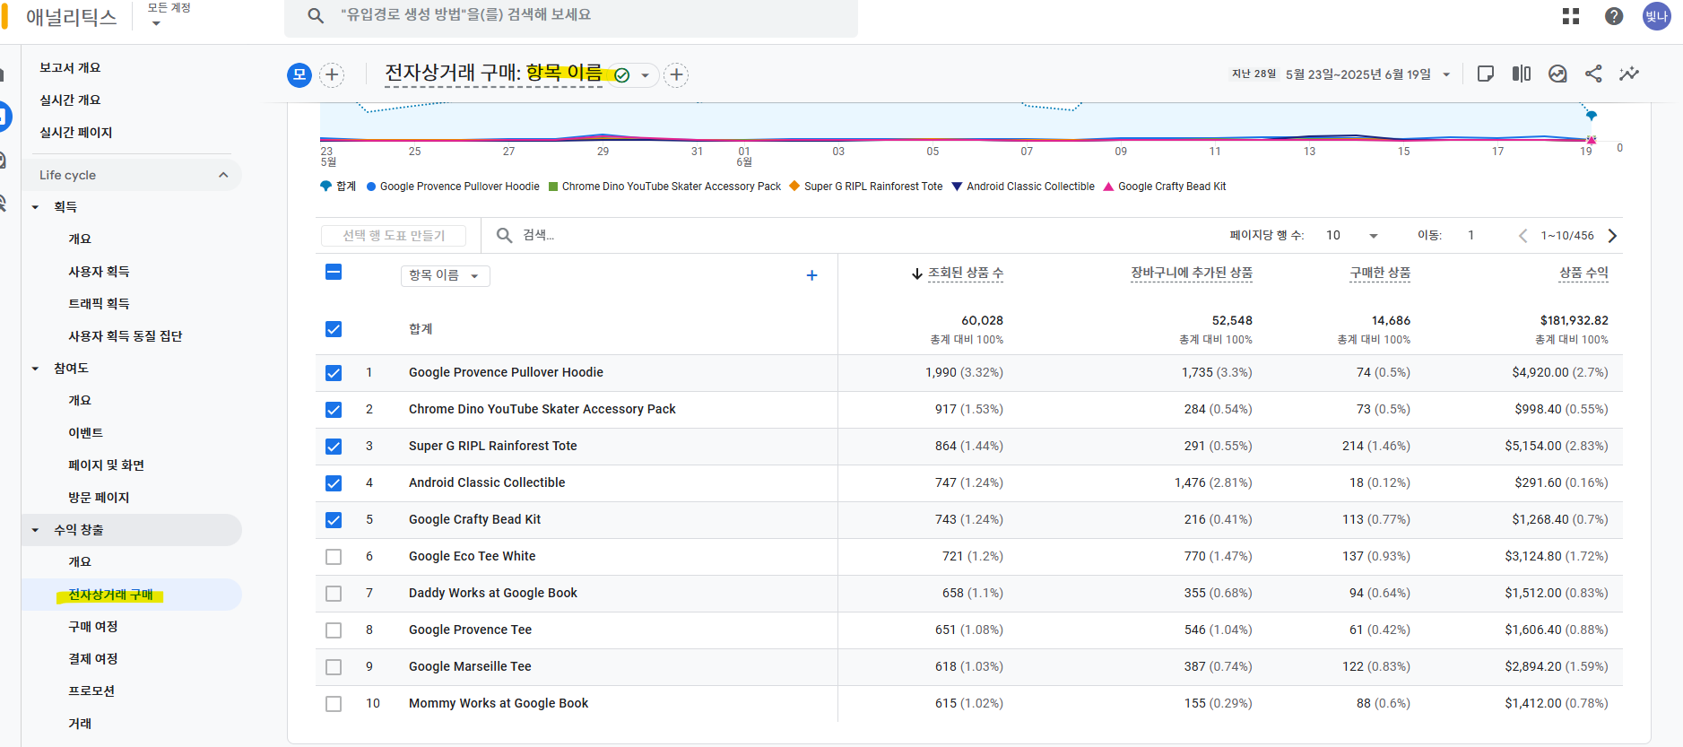Open 페이지 및 화면 report
Screen dimensions: 1683x747
pos(106,465)
